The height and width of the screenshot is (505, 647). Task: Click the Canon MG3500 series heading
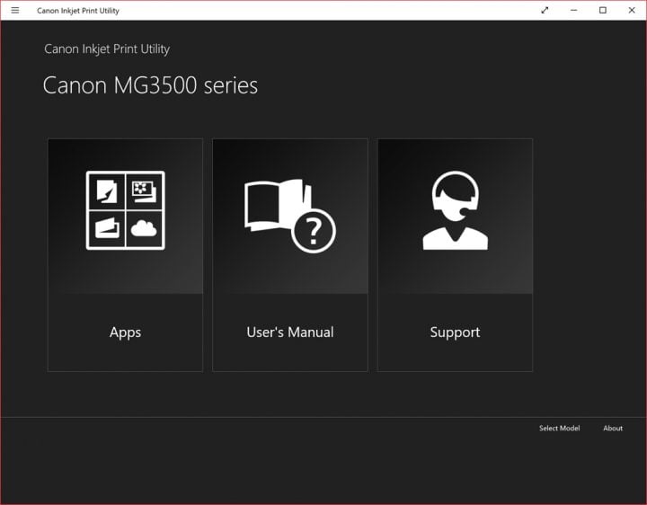[150, 85]
